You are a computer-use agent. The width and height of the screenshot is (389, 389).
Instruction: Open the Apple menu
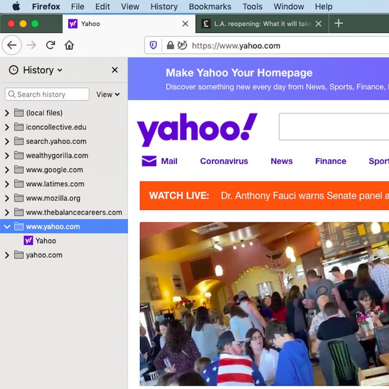pyautogui.click(x=16, y=6)
